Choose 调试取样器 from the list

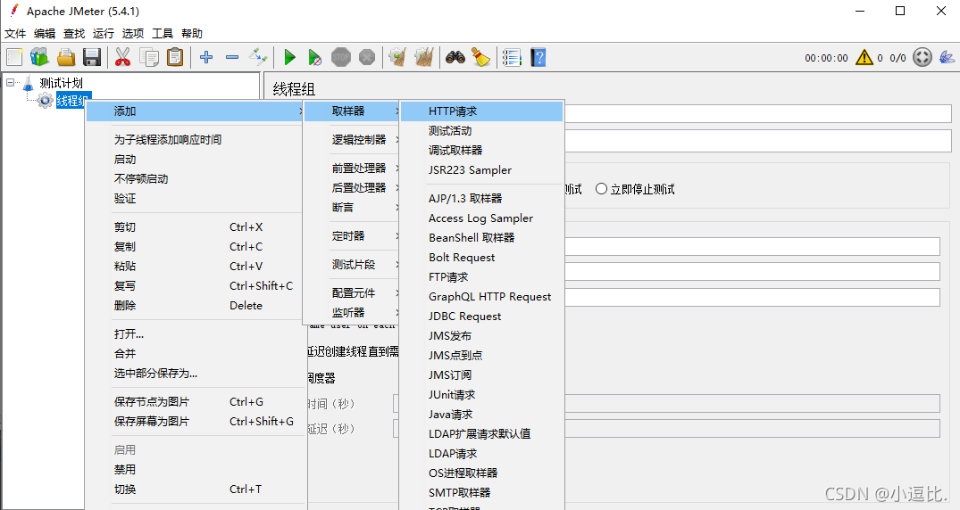click(x=481, y=151)
